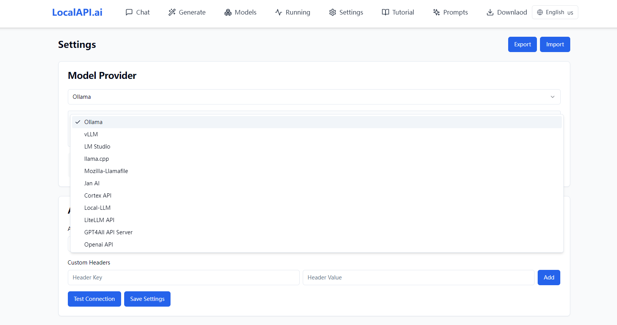The width and height of the screenshot is (617, 325).
Task: Select Local-LLM provider option
Action: [317, 208]
